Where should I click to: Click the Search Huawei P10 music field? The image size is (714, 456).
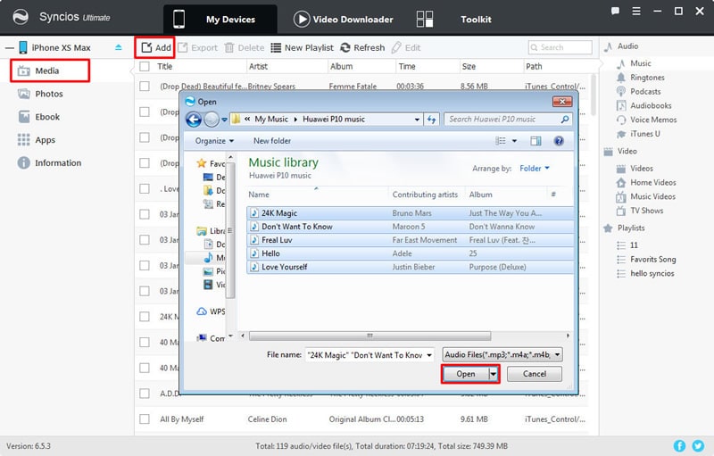click(508, 120)
